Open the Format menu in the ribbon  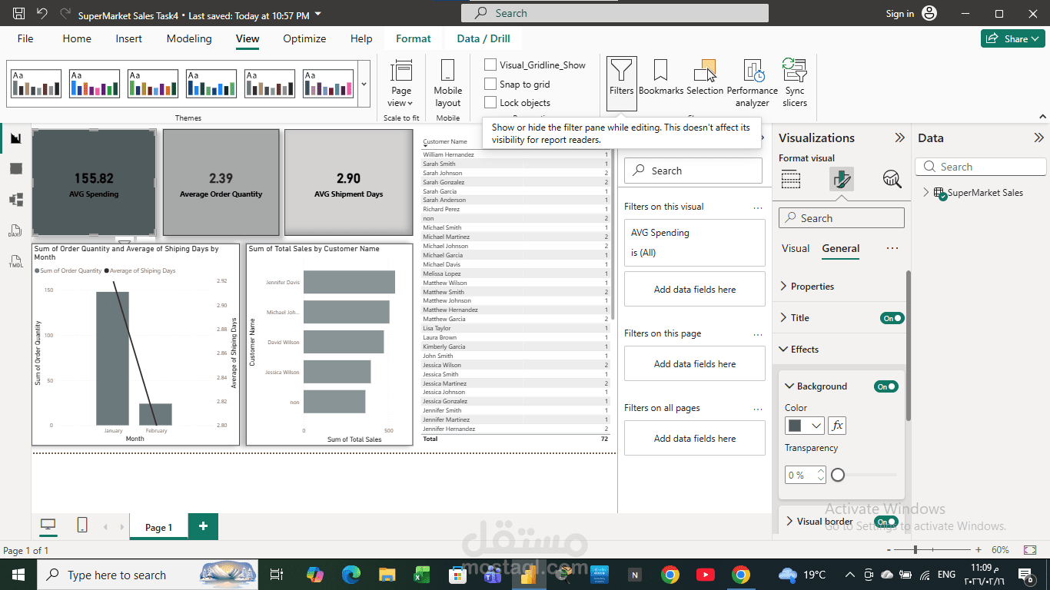coord(413,38)
